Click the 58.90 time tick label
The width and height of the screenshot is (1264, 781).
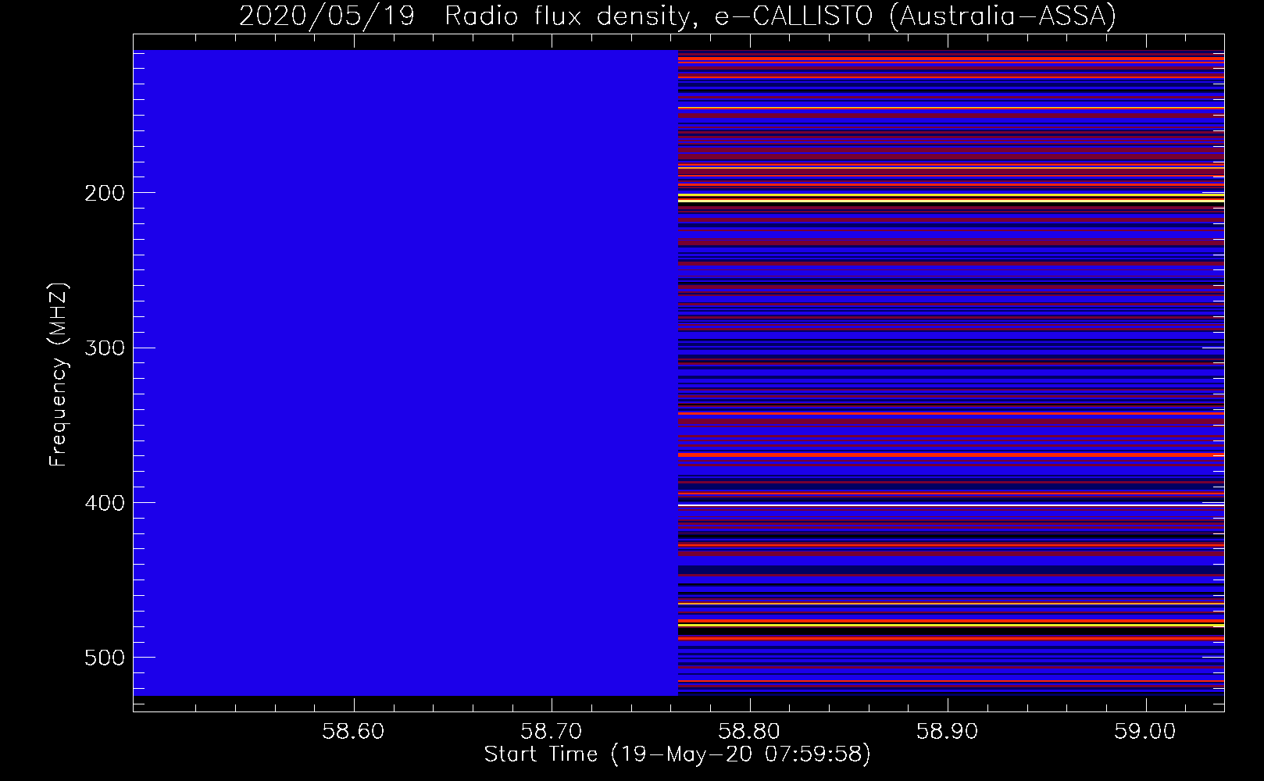[948, 732]
